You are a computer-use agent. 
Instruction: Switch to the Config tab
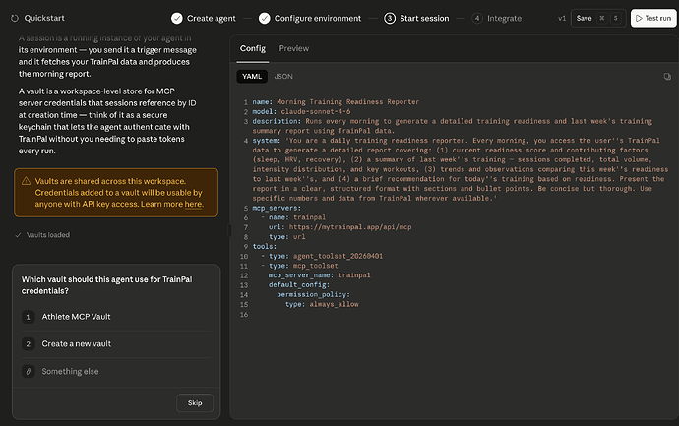(253, 48)
